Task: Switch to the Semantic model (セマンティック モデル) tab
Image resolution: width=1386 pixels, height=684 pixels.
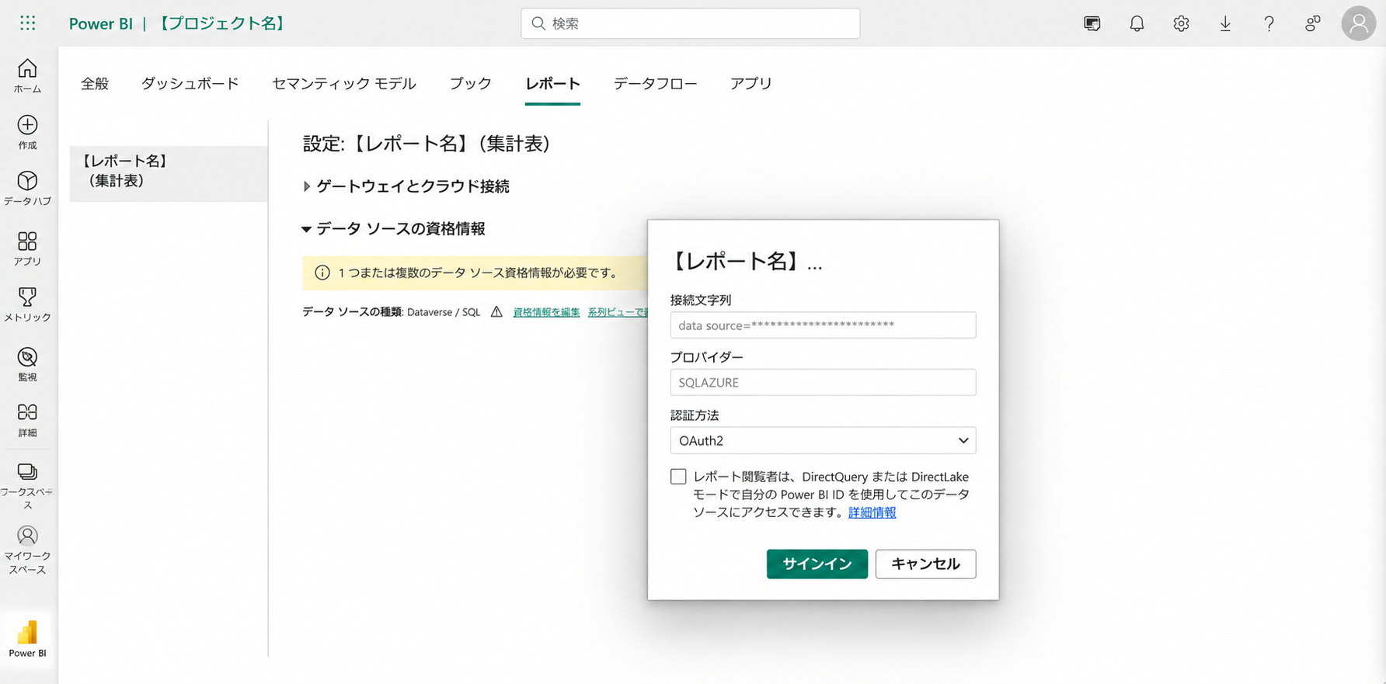Action: pos(344,83)
